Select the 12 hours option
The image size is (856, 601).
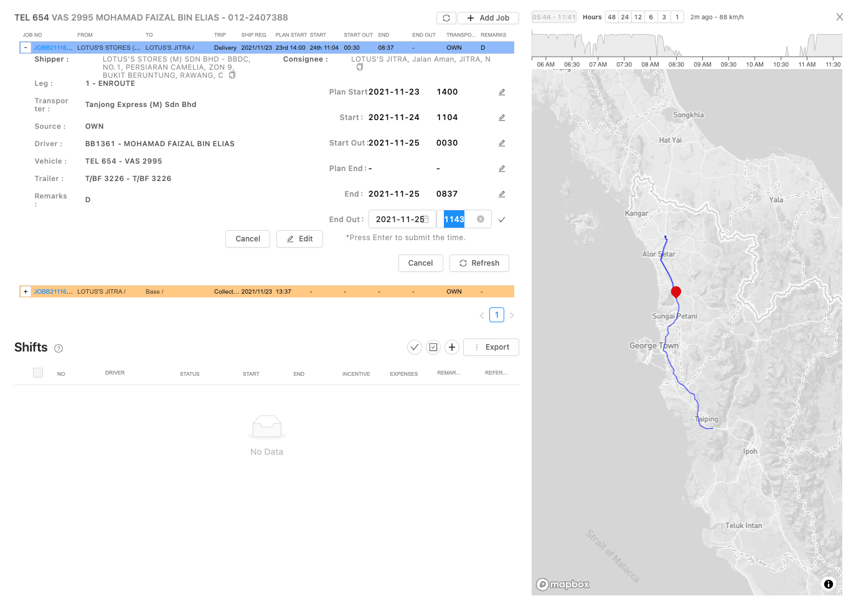(638, 17)
